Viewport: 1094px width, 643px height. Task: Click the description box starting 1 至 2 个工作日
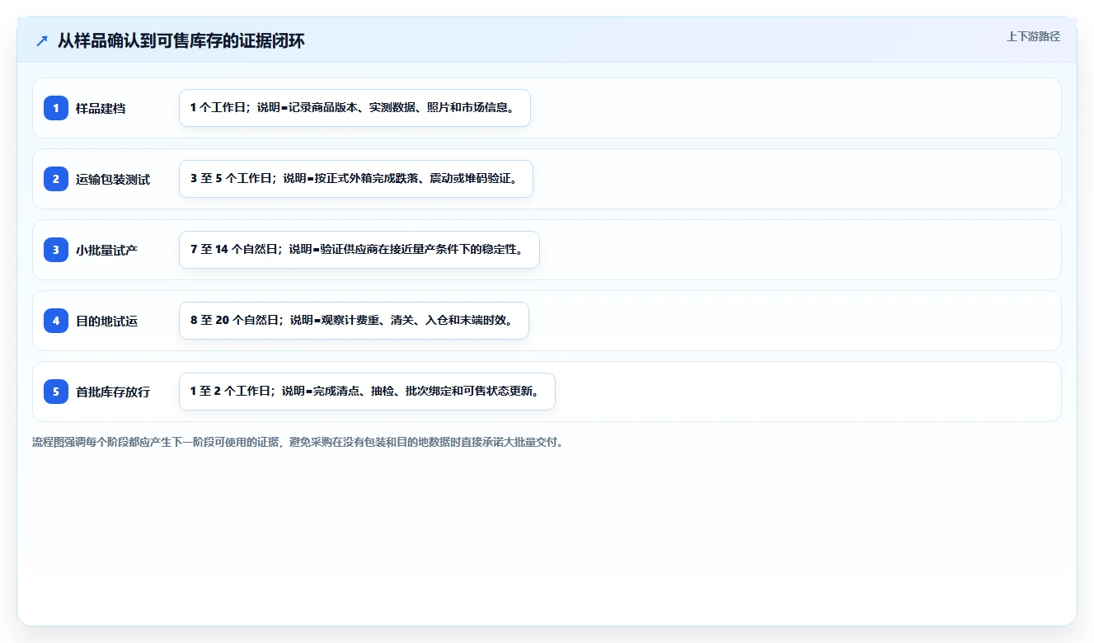(x=367, y=392)
